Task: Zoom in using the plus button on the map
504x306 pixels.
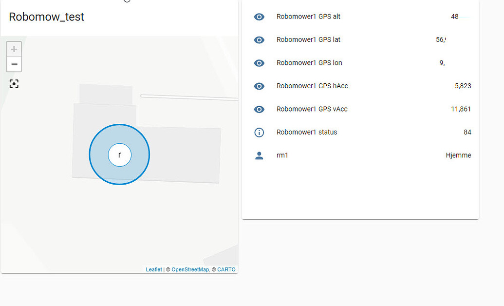Action: tap(14, 49)
